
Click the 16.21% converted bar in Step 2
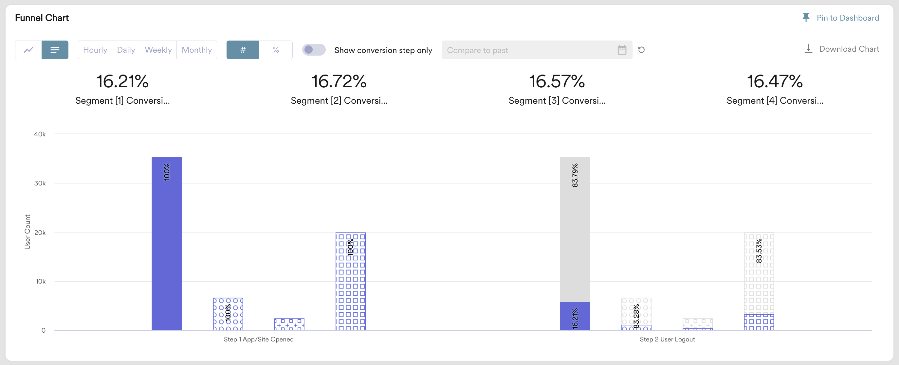(575, 316)
